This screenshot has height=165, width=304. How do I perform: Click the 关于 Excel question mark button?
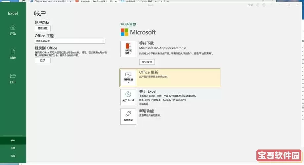(128, 97)
